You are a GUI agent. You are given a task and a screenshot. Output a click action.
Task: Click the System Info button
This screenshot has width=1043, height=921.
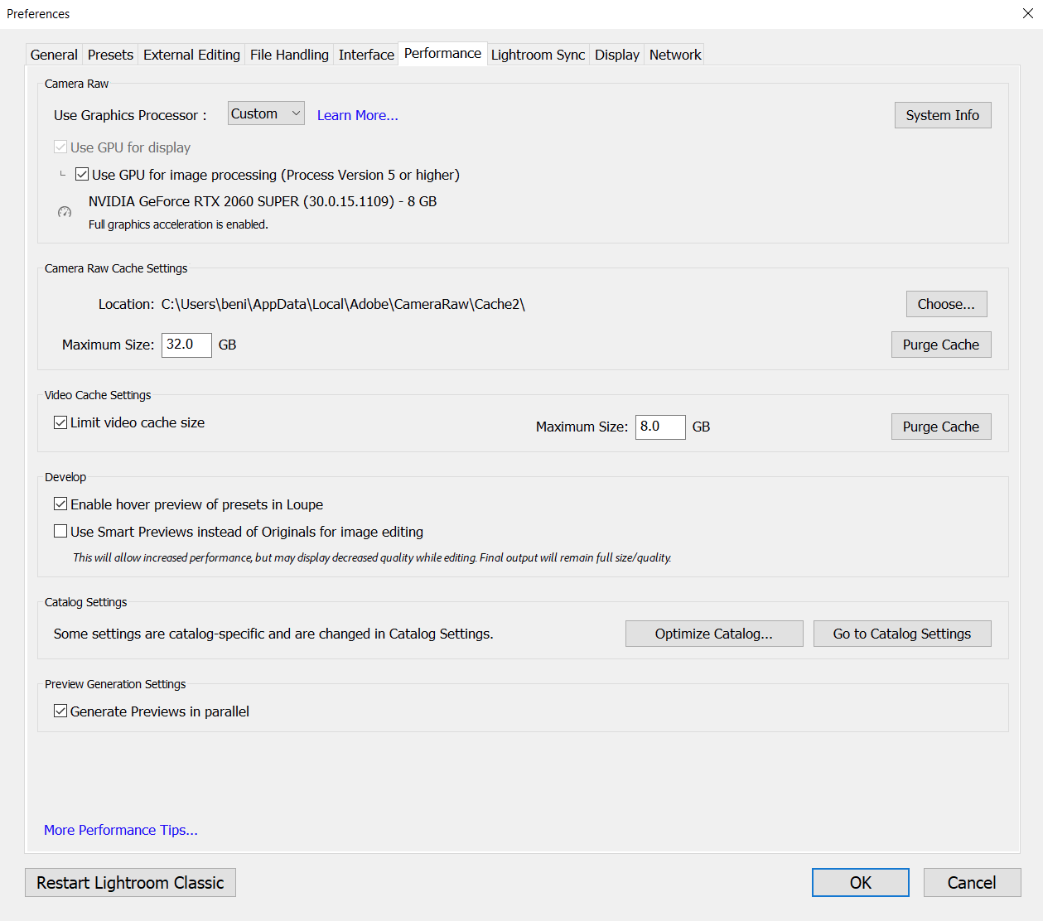[942, 114]
